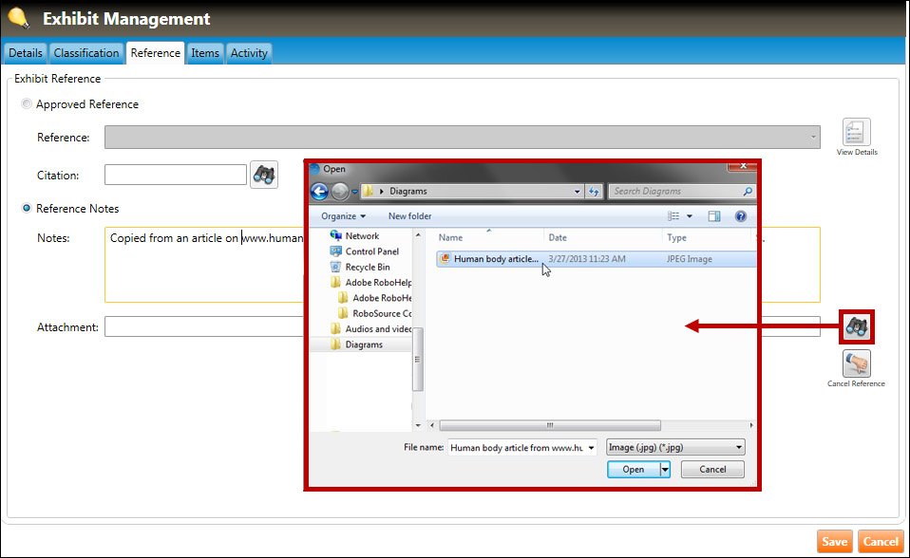Switch to the Classification tab

click(86, 53)
